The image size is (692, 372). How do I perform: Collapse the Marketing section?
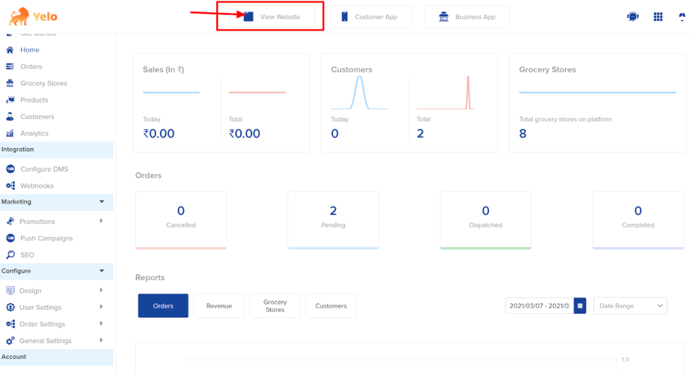[101, 202]
